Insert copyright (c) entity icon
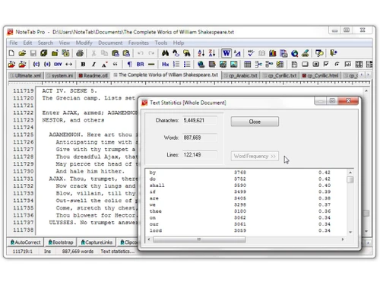 tap(36, 65)
